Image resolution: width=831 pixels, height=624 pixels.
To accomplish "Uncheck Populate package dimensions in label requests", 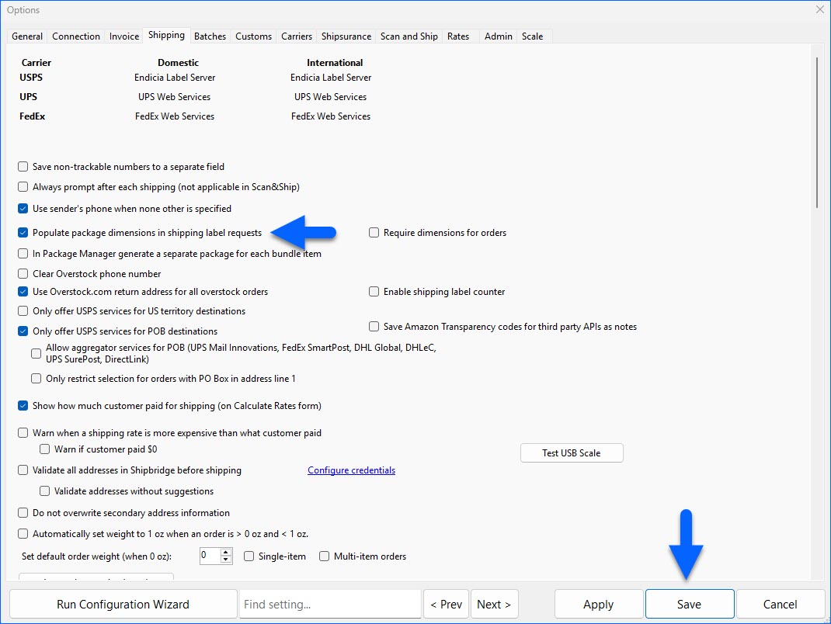I will (x=23, y=233).
